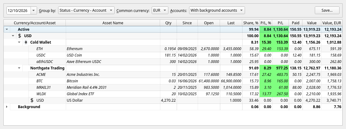Click the dollar icon in the USD group row
Screen dimensions: 346x129
pos(20,36)
